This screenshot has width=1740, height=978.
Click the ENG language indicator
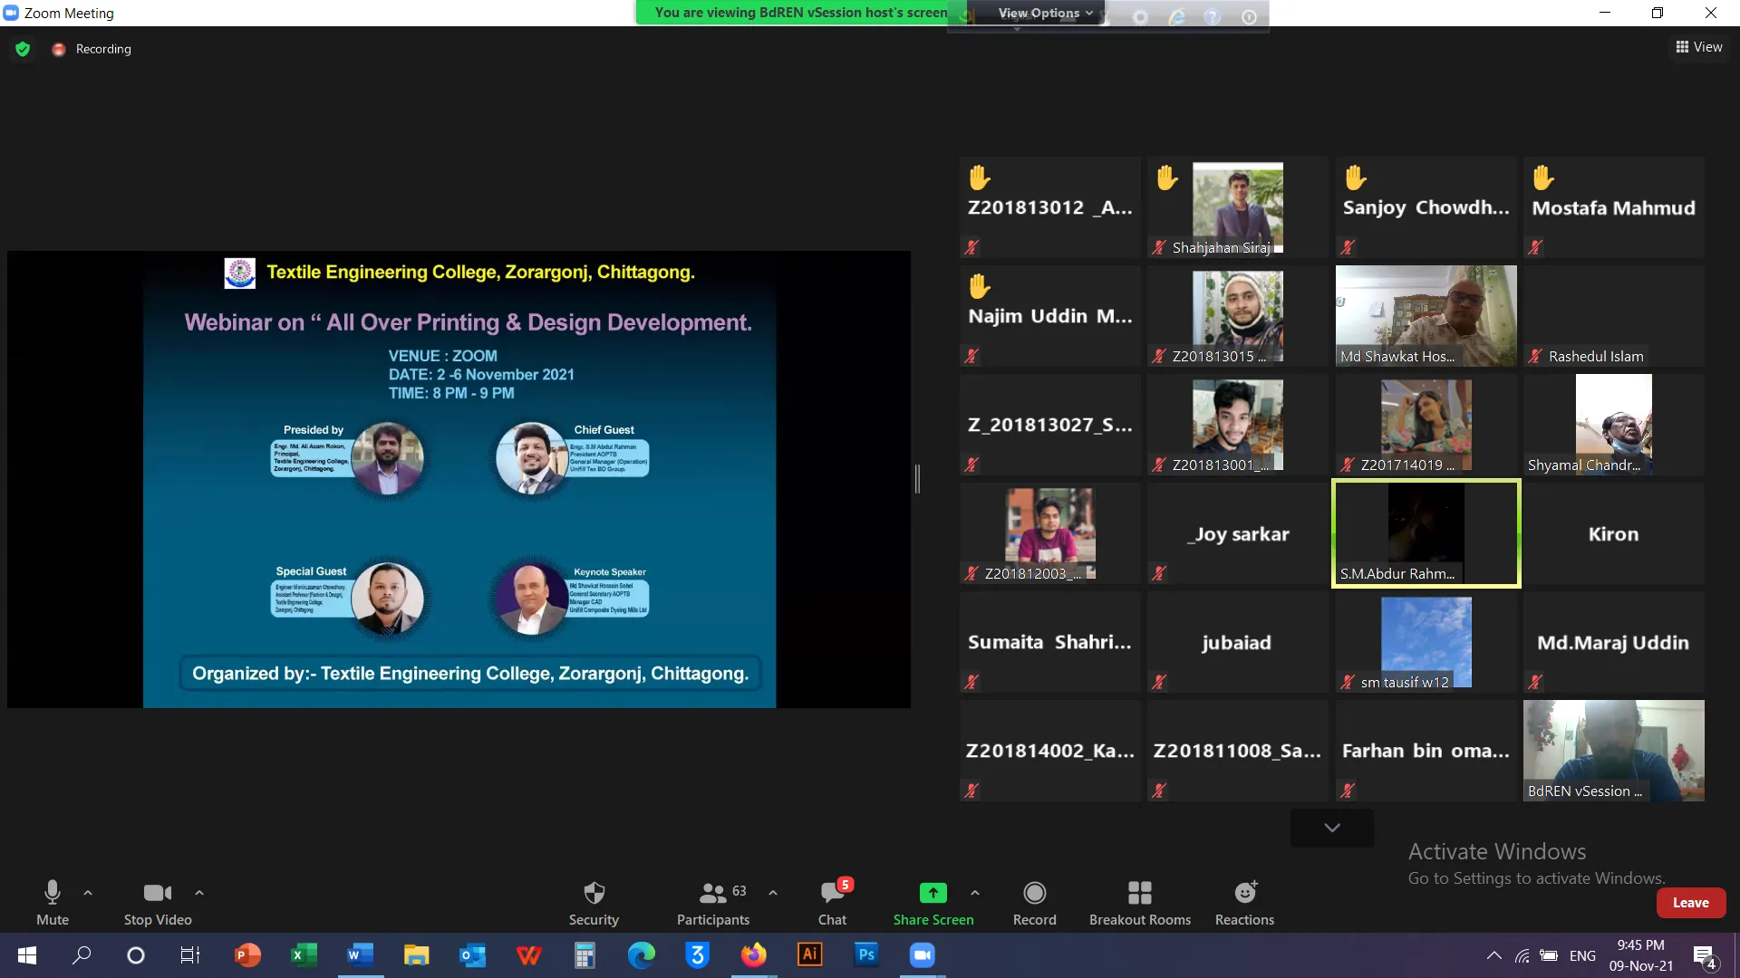[1582, 955]
